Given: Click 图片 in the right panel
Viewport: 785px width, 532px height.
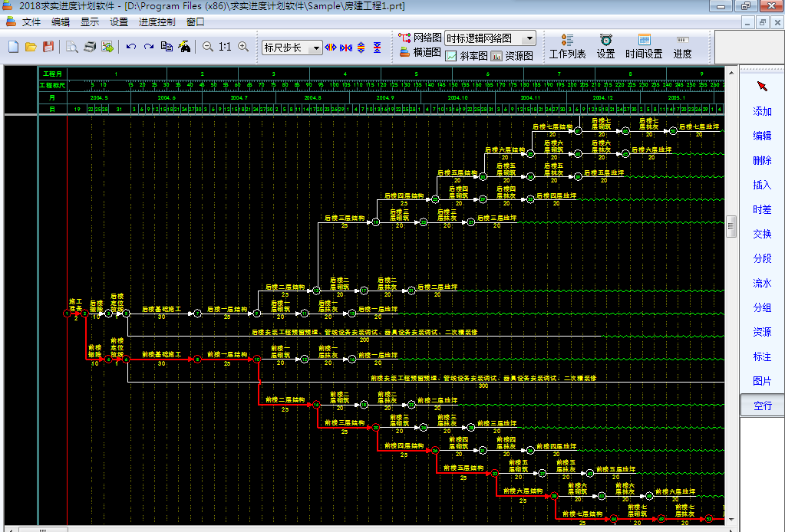Looking at the screenshot, I should click(762, 381).
